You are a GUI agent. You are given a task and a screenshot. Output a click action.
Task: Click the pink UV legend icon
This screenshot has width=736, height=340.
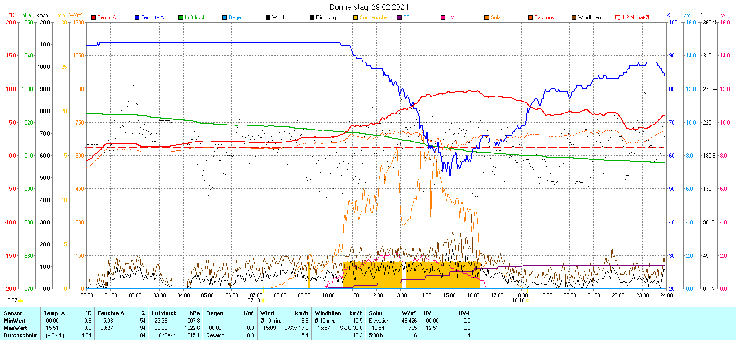(x=443, y=17)
